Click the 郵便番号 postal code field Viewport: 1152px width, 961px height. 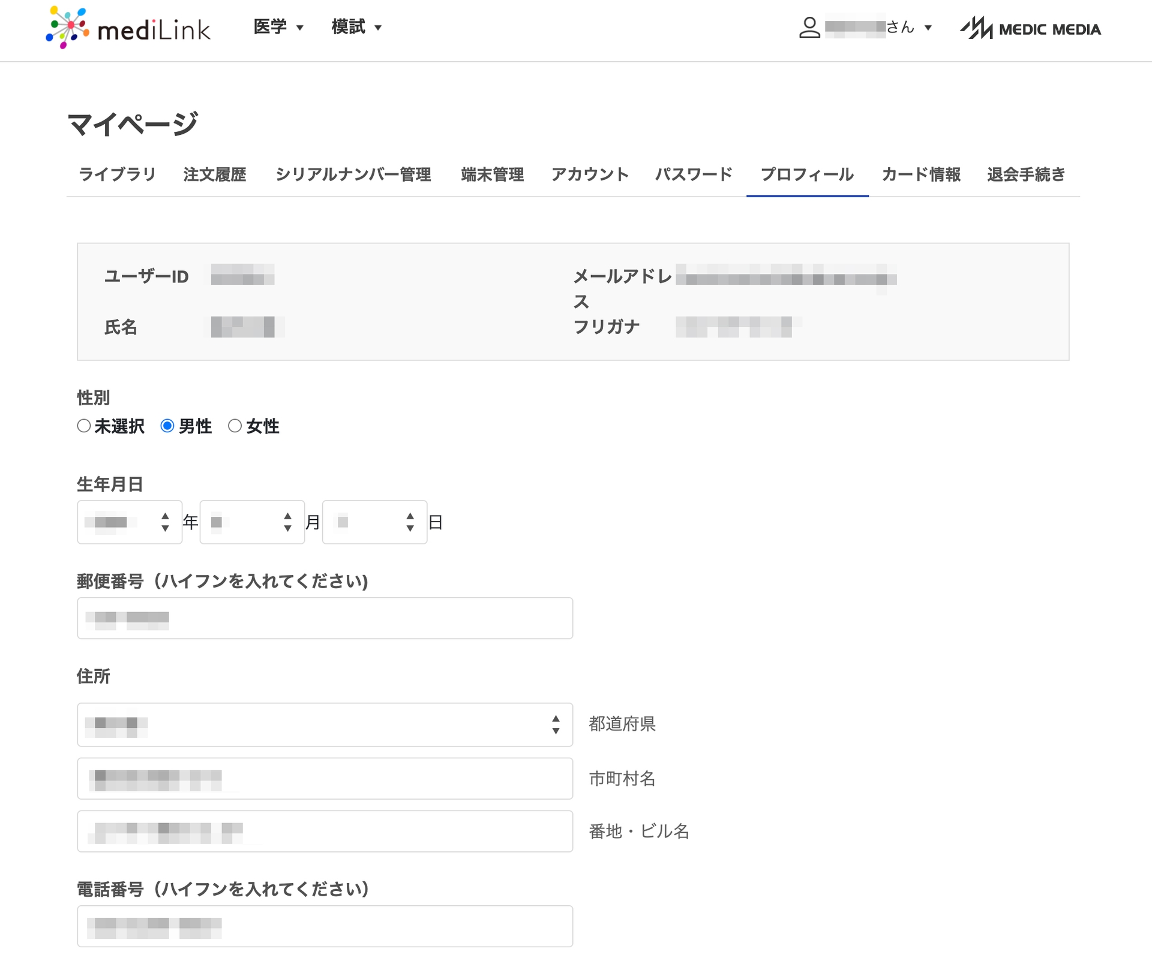point(325,618)
